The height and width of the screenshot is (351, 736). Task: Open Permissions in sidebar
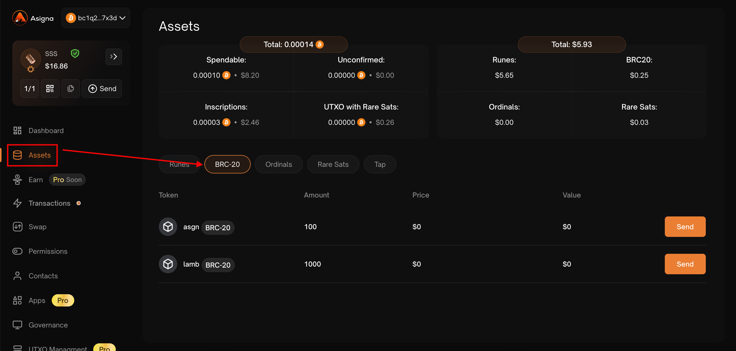pyautogui.click(x=48, y=251)
